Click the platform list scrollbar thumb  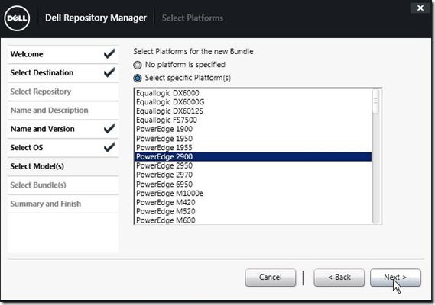[x=376, y=101]
